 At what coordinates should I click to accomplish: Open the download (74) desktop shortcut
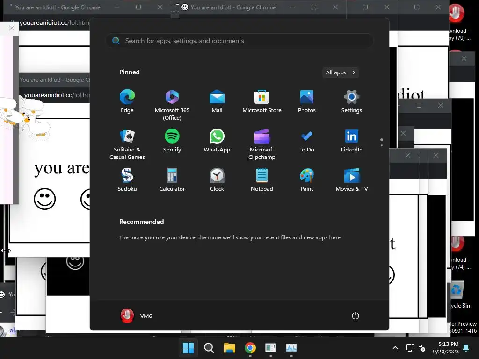point(461,253)
